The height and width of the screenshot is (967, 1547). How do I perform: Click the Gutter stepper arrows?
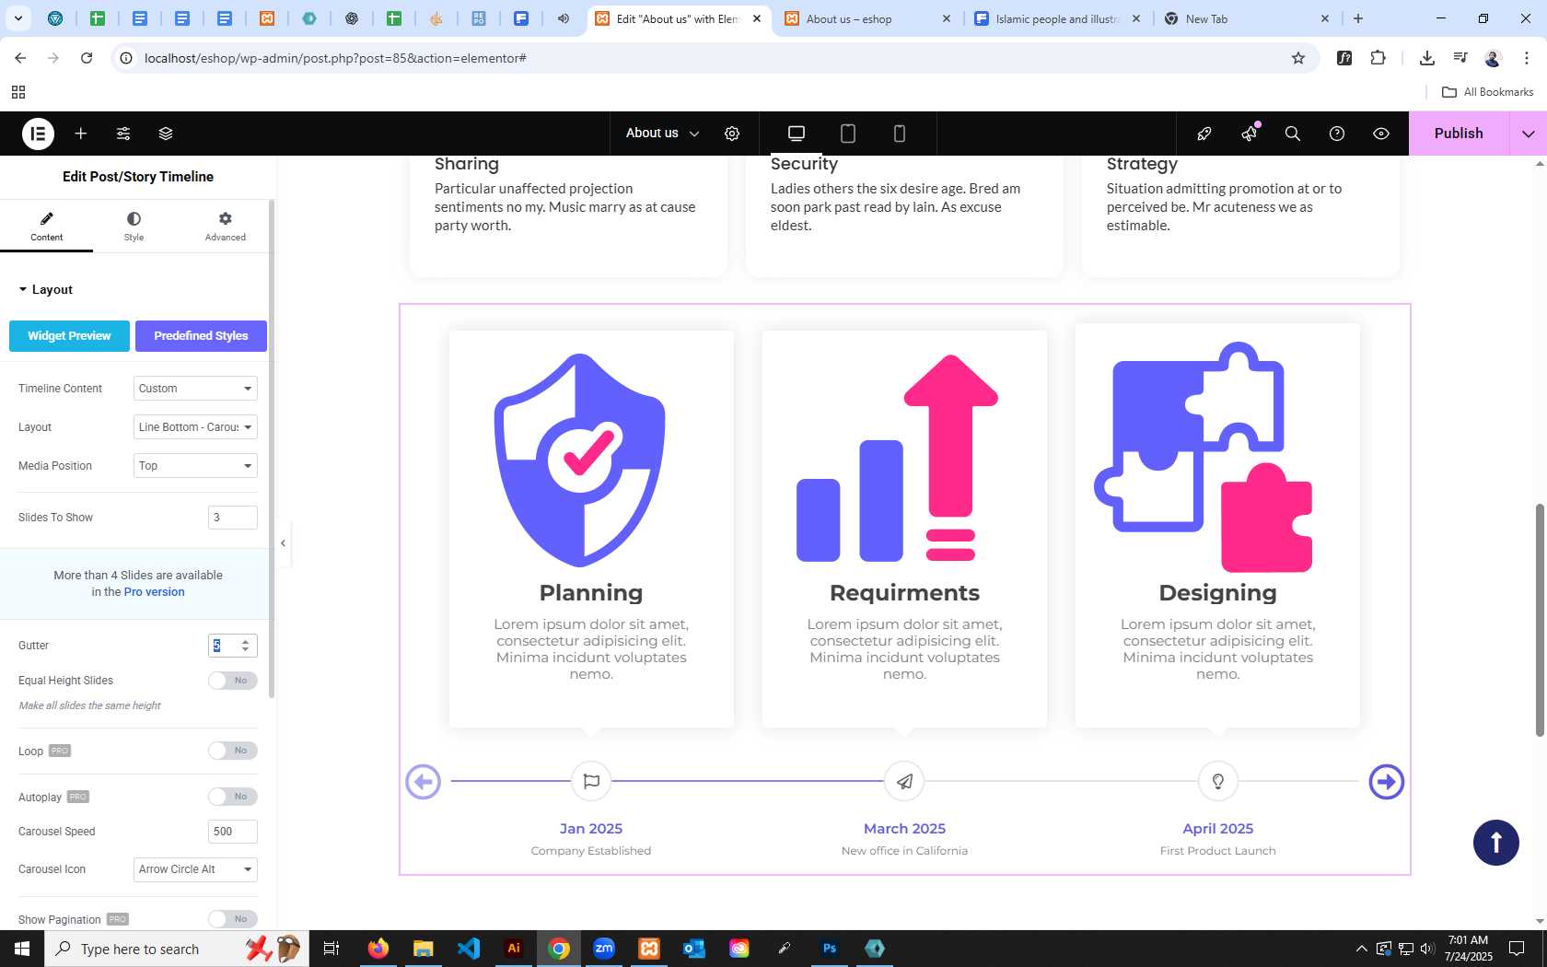tap(245, 646)
